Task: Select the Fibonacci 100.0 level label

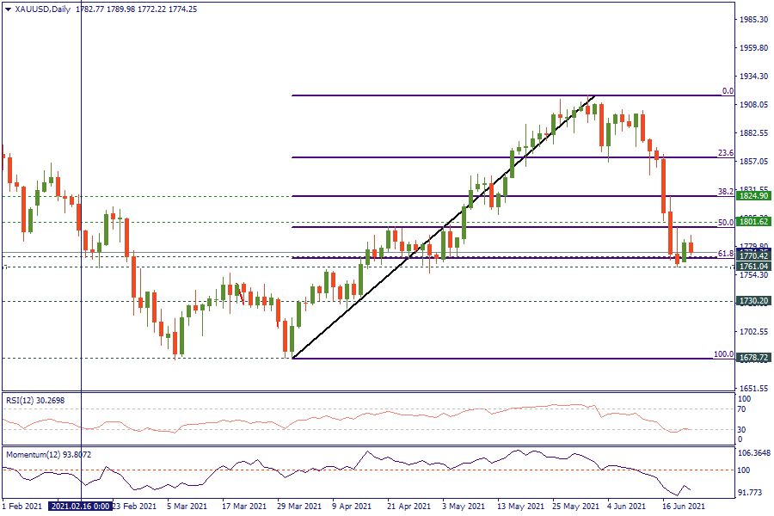Action: click(x=723, y=353)
